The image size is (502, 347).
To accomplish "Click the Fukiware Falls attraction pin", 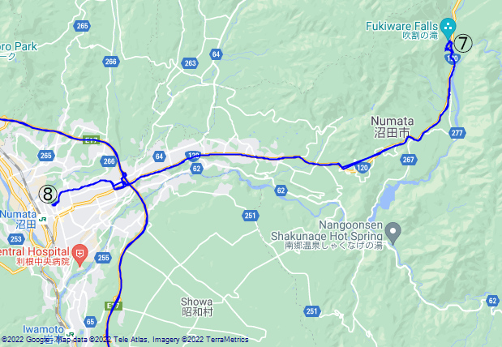I will click(448, 28).
